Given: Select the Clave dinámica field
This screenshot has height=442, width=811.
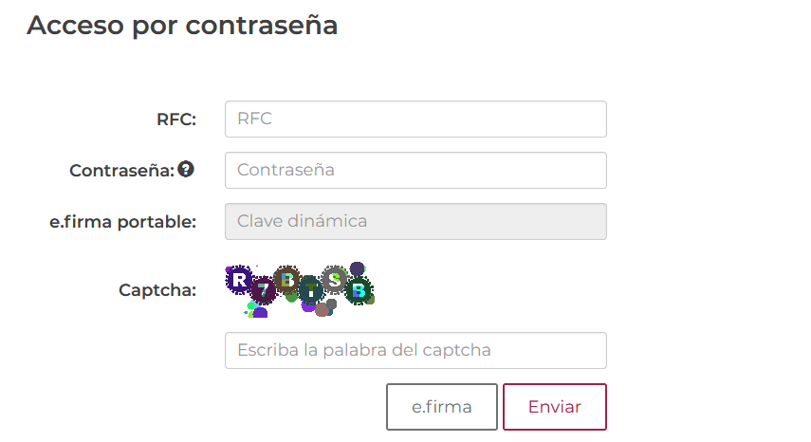Looking at the screenshot, I should tap(415, 222).
